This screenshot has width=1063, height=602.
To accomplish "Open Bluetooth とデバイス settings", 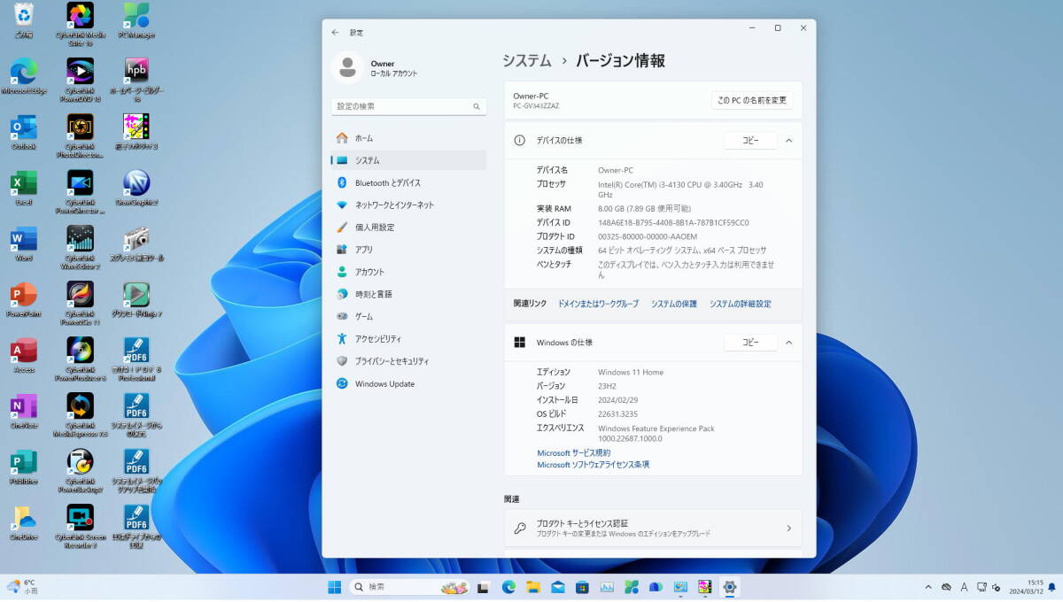I will tap(408, 182).
